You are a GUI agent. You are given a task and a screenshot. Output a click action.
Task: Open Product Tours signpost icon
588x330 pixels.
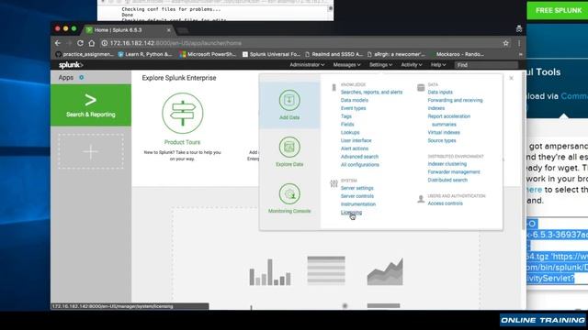click(183, 113)
